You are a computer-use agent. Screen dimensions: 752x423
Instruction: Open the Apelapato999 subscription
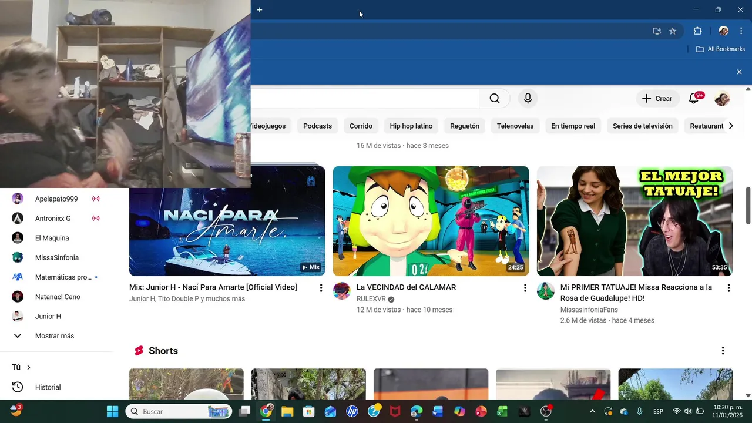pos(56,199)
